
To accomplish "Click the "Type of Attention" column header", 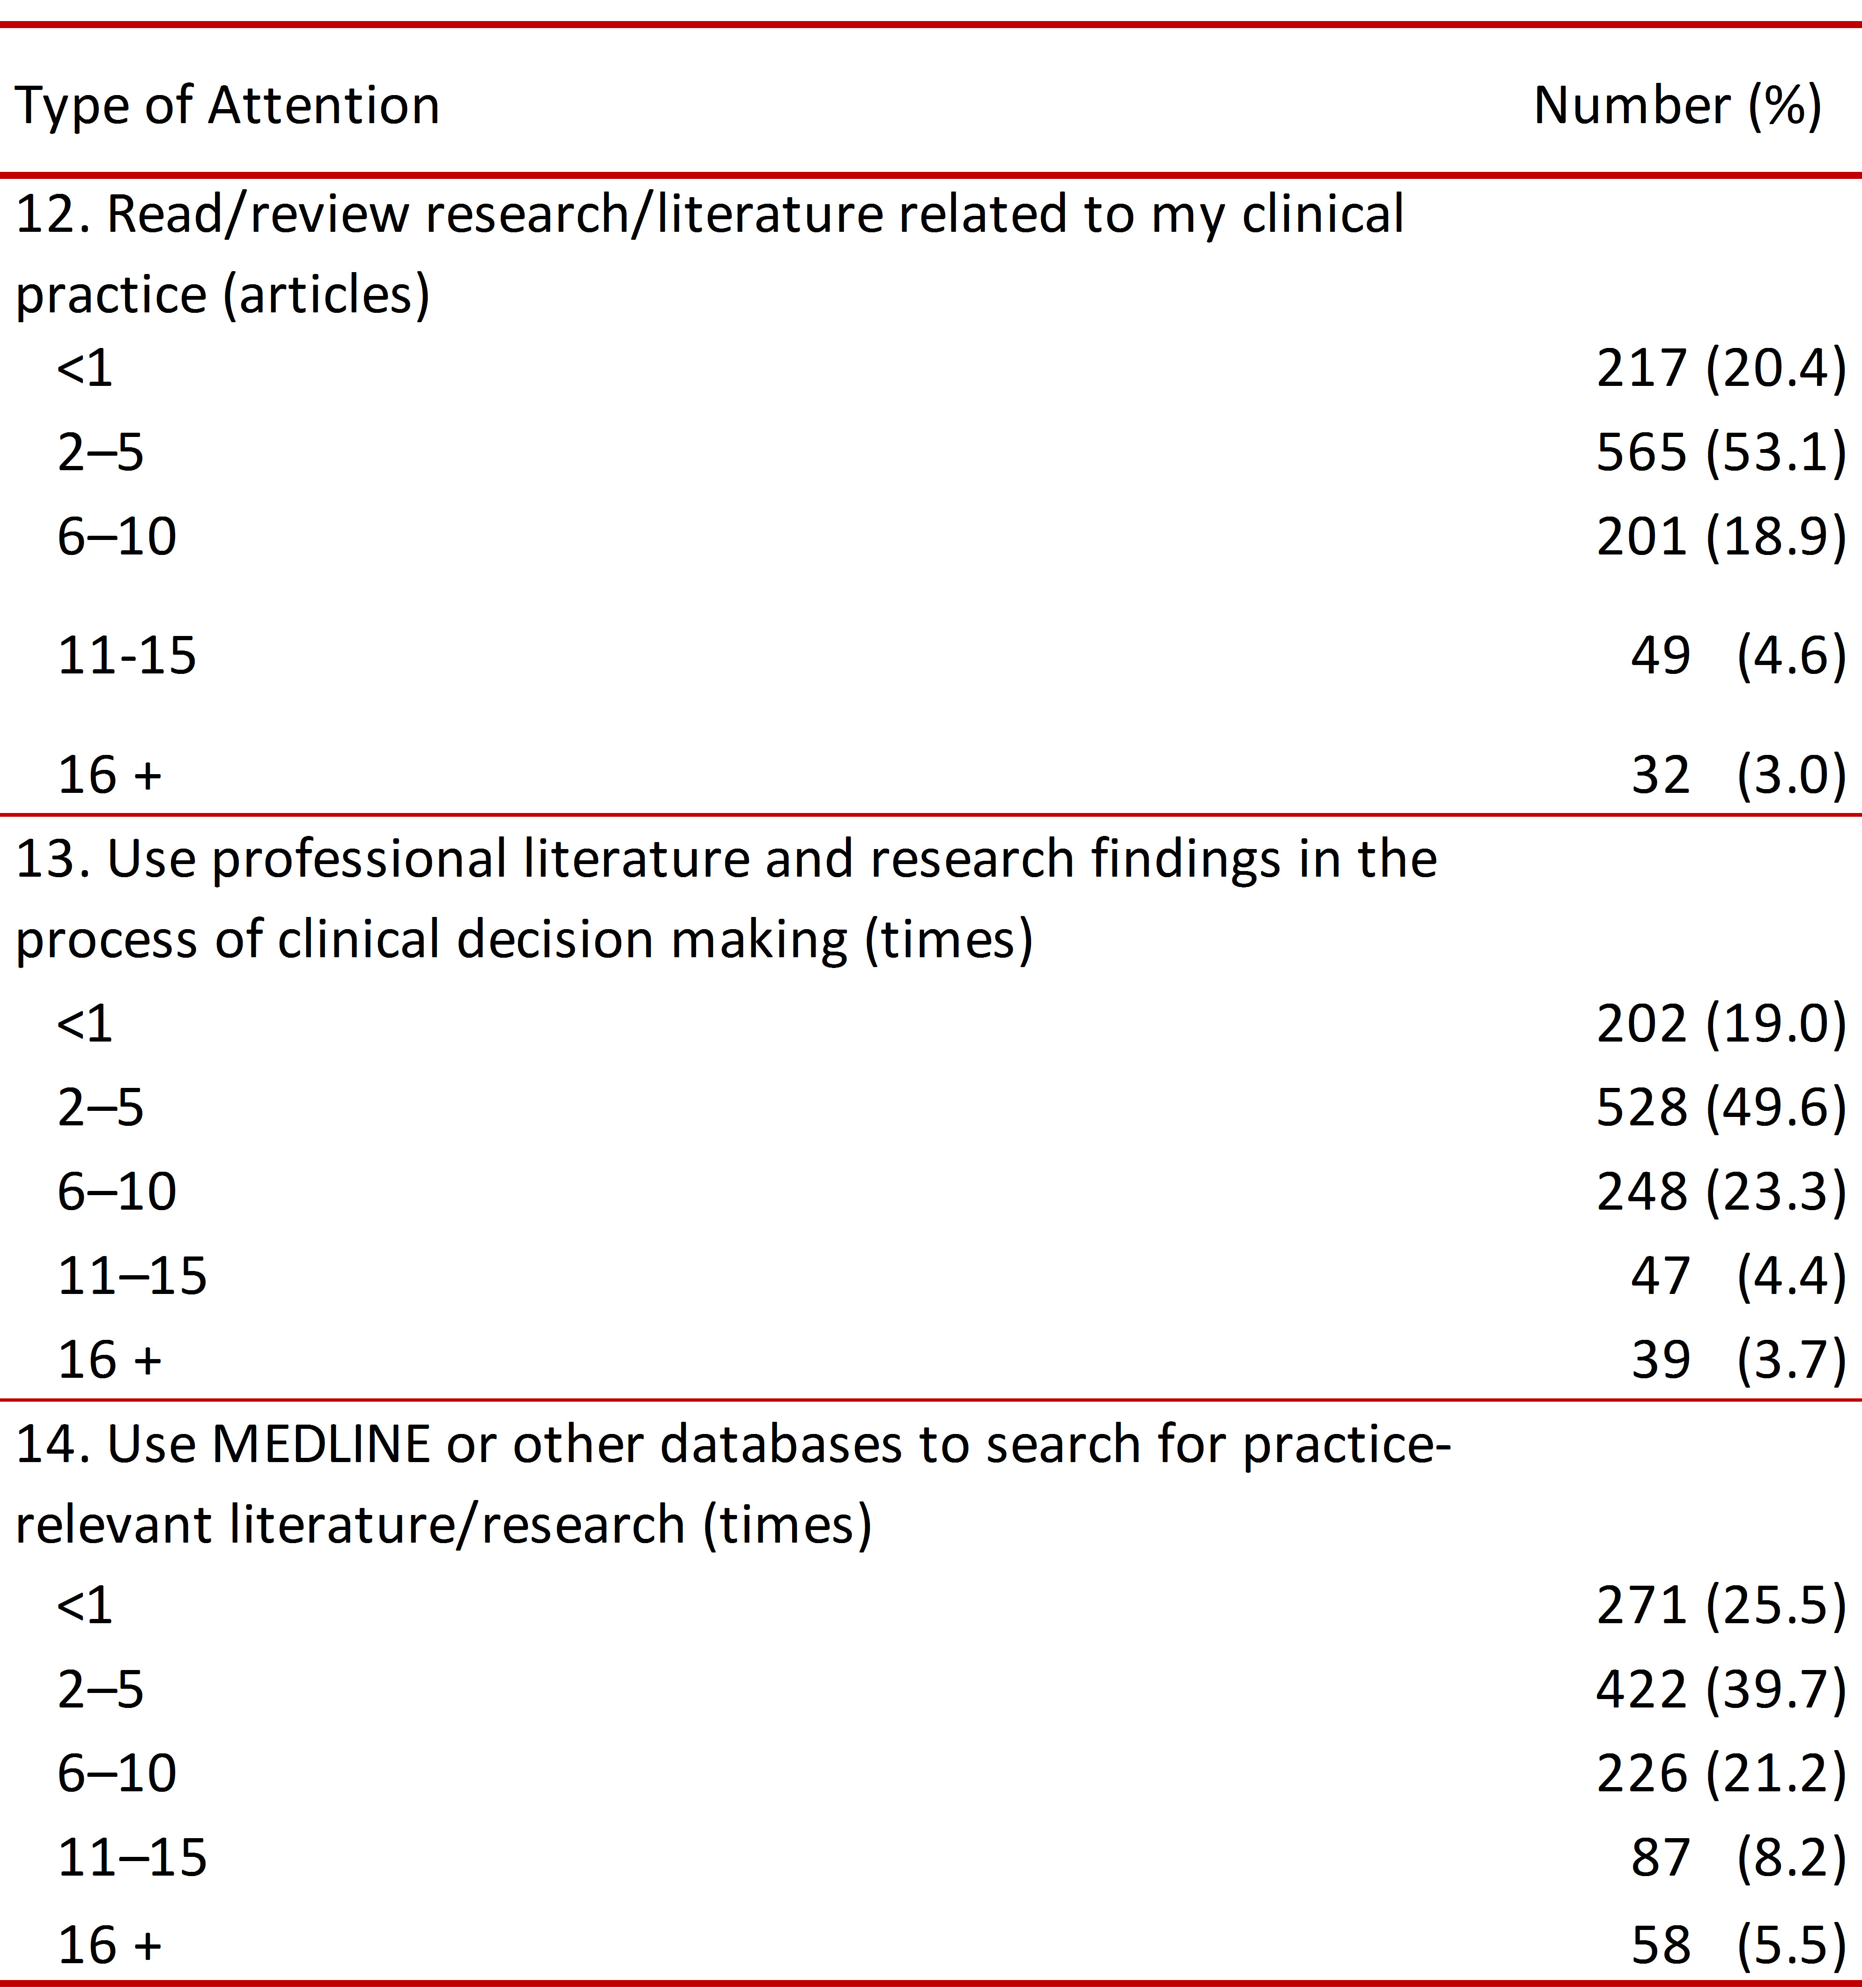I will pos(227,106).
